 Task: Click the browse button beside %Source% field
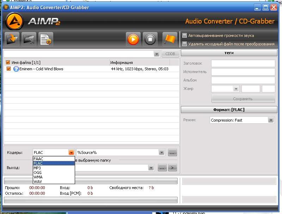coord(172,153)
